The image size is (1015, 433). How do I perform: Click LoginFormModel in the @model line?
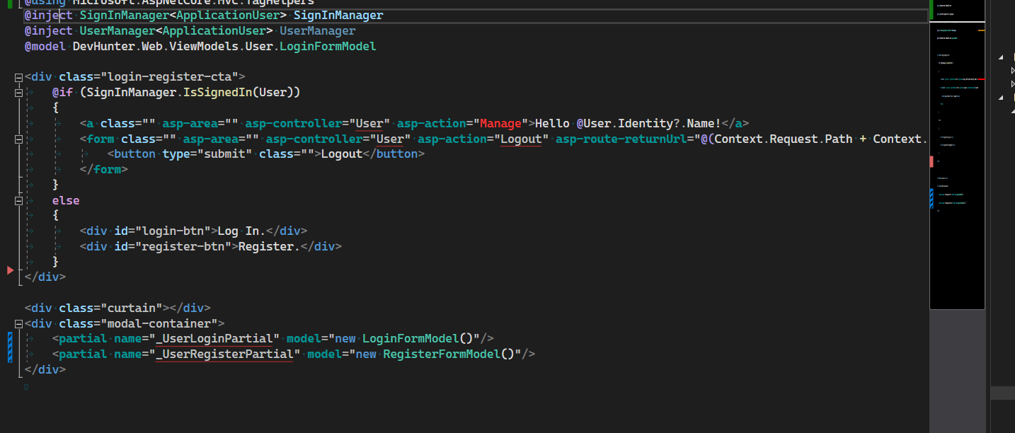click(328, 47)
